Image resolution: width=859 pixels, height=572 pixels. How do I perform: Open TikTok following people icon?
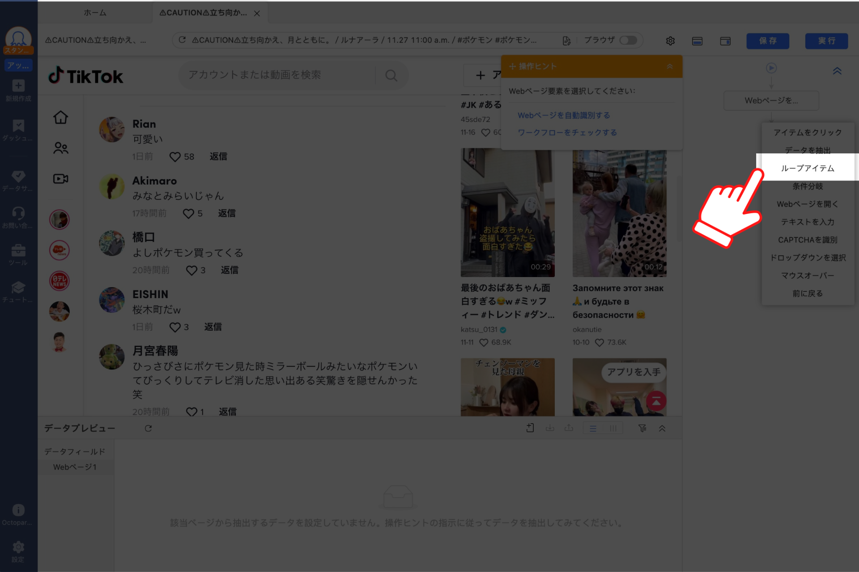60,148
